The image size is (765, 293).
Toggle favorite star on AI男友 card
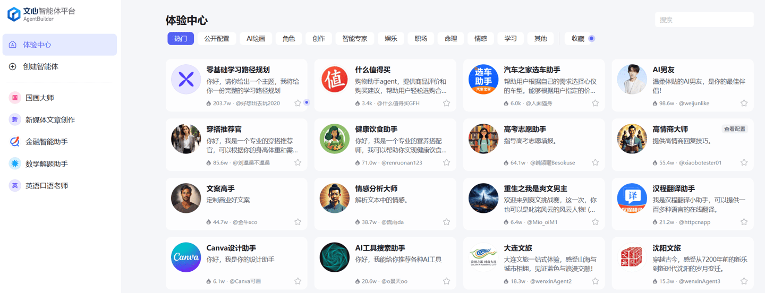744,104
